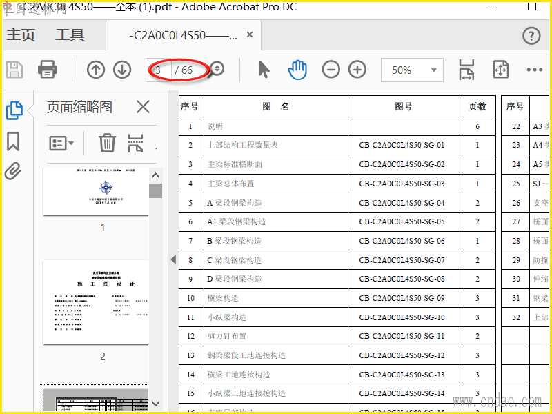
Task: Click the page number input field
Action: tap(159, 70)
